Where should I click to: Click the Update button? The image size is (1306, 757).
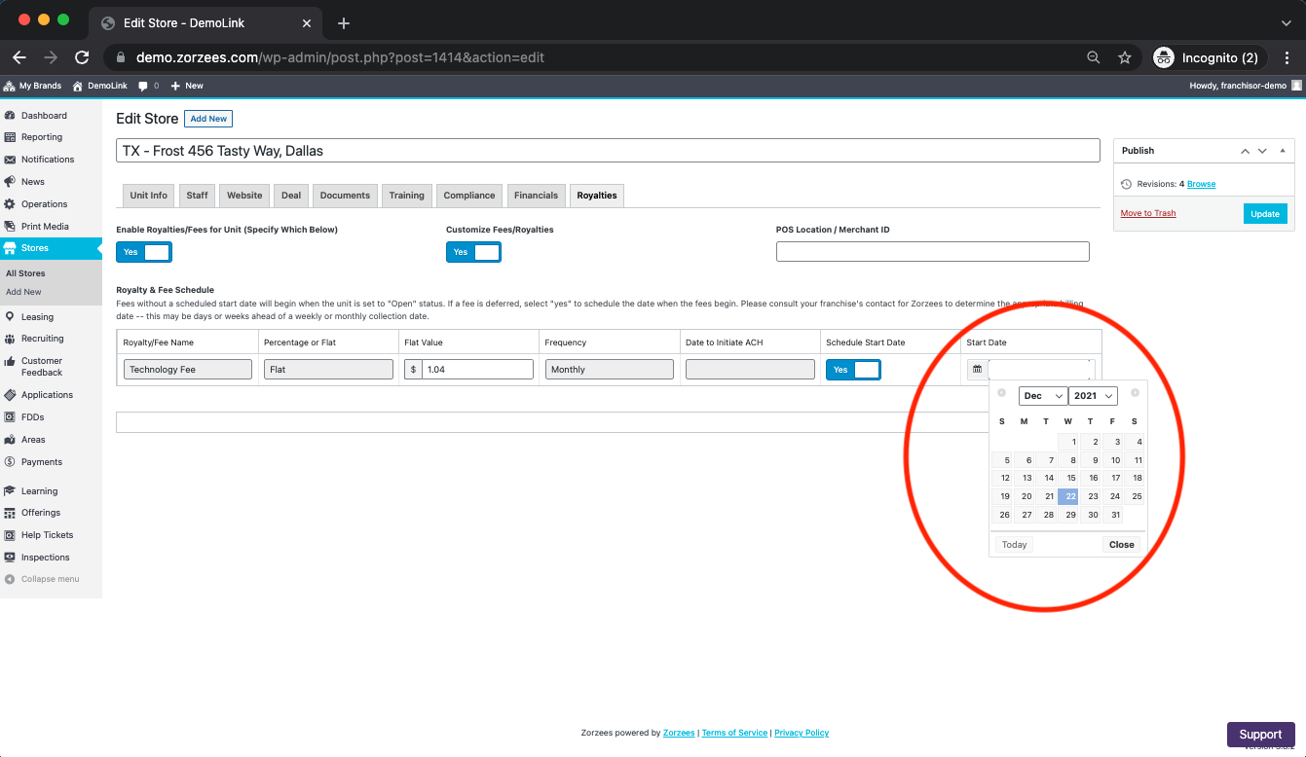click(x=1264, y=212)
